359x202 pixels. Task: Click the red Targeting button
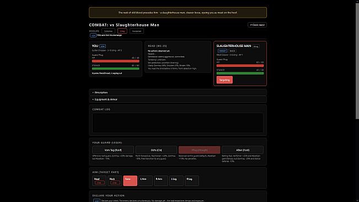point(224,80)
